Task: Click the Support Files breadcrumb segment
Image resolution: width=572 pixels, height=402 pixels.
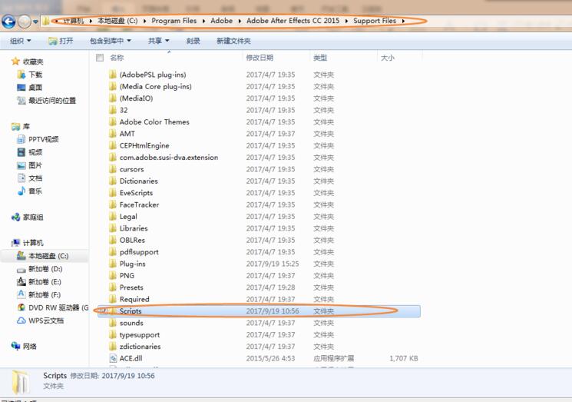Action: (x=375, y=21)
